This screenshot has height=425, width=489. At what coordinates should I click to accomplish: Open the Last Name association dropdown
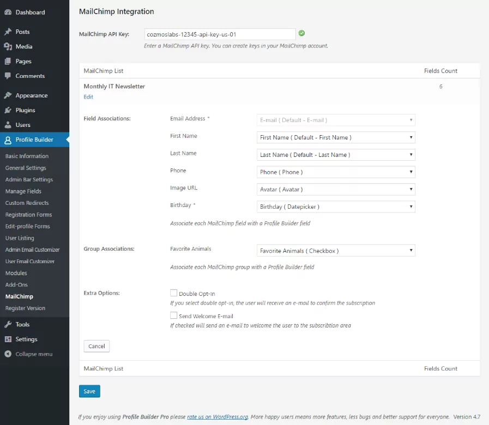click(x=336, y=155)
